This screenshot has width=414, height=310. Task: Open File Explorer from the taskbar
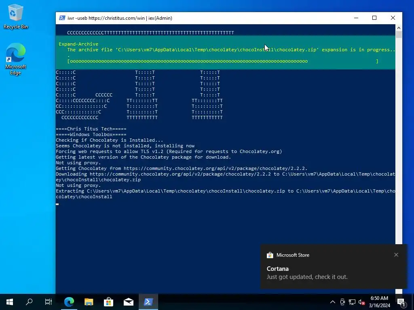(89, 302)
